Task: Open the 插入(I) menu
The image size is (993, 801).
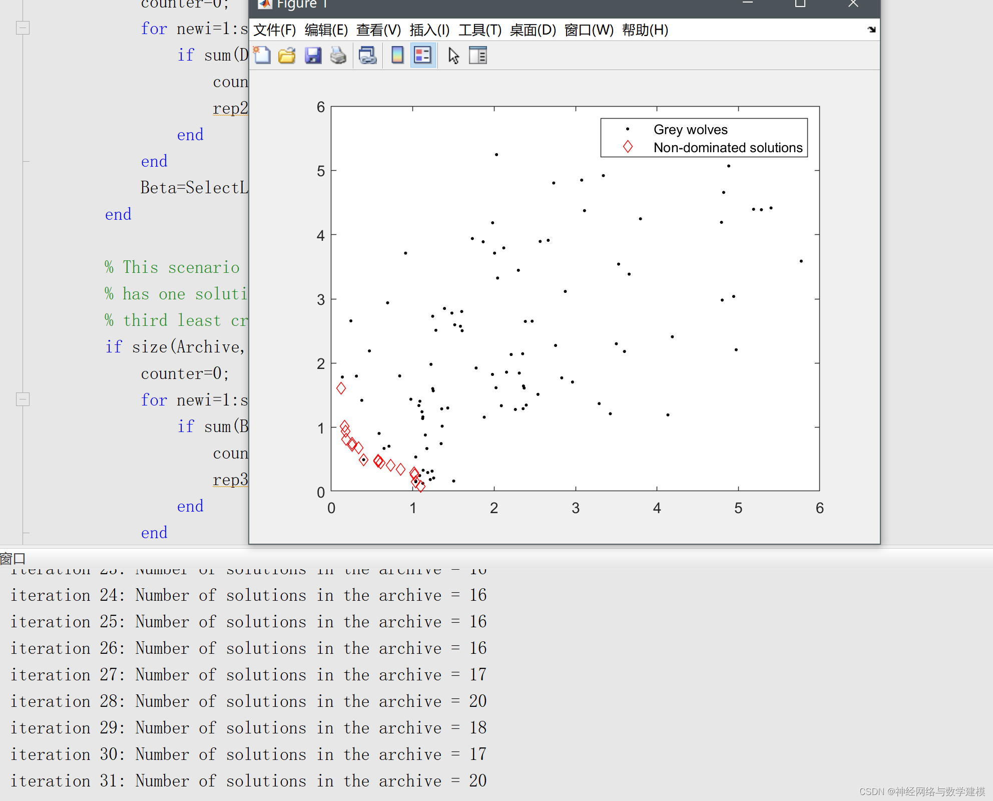Action: [429, 30]
